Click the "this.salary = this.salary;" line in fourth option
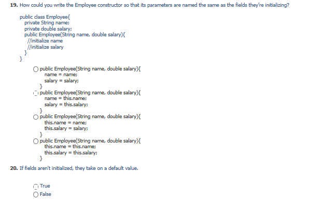This screenshot has height=200, width=310. click(71, 152)
